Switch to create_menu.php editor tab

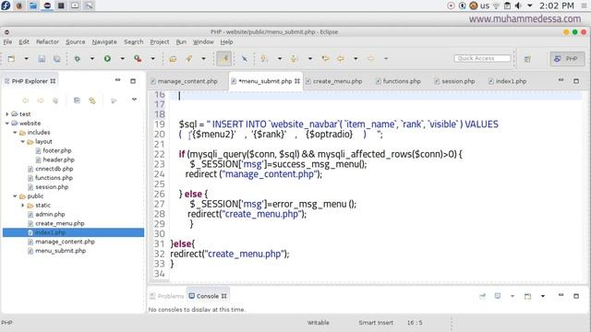334,81
